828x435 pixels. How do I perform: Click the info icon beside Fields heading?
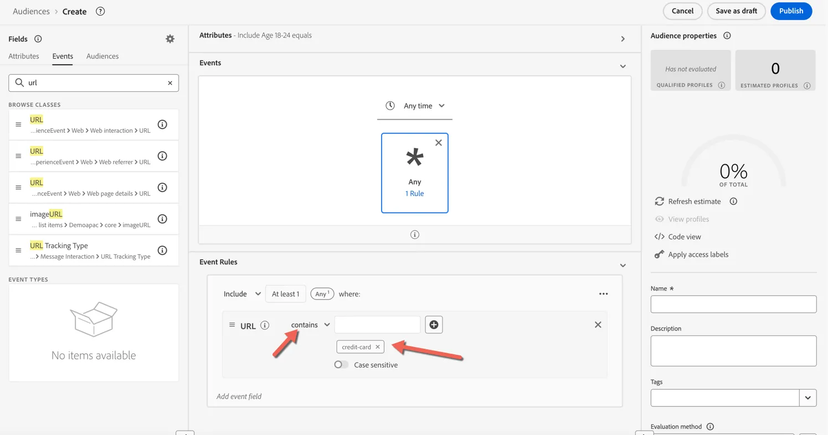38,39
